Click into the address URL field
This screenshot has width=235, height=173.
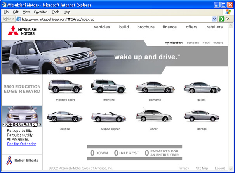click(117, 19)
